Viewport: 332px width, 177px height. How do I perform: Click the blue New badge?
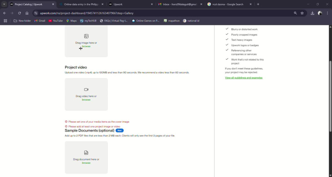click(120, 131)
